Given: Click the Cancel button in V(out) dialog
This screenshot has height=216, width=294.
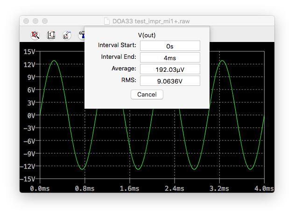Looking at the screenshot, I should pos(147,95).
